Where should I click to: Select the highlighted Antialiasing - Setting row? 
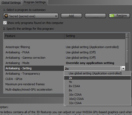[34, 68]
